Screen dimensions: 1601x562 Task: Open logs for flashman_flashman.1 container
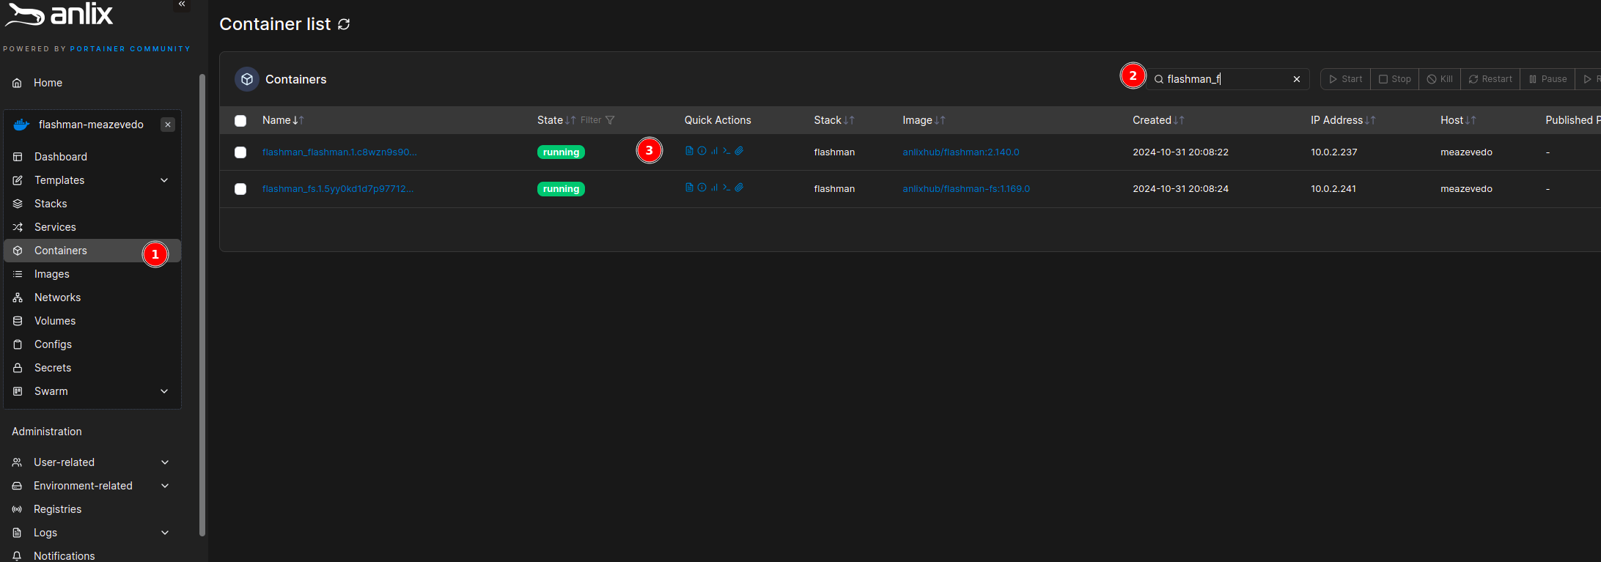689,151
